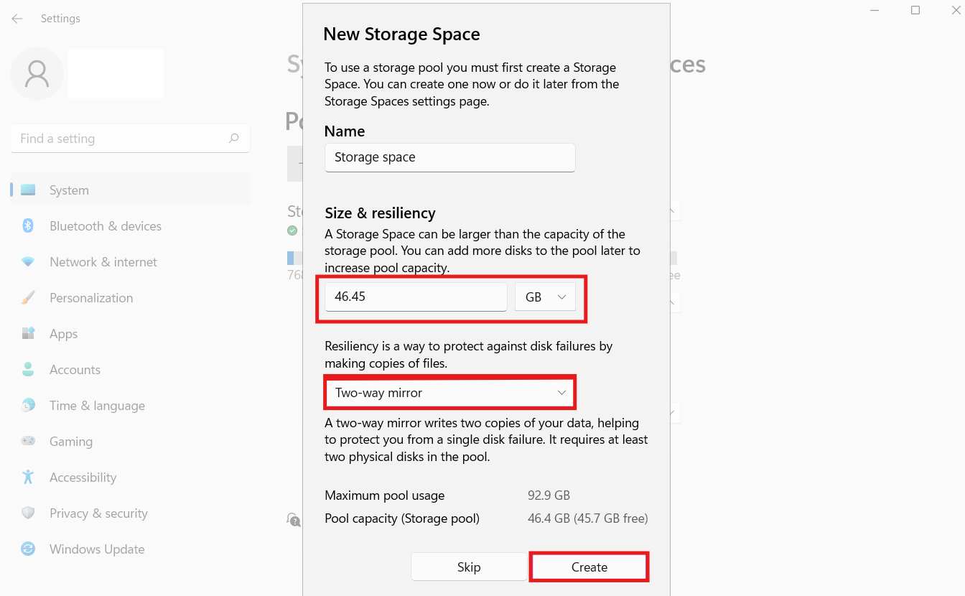Screen dimensions: 965x596
Task: Click the Bluetooth & devices icon
Action: tap(28, 226)
